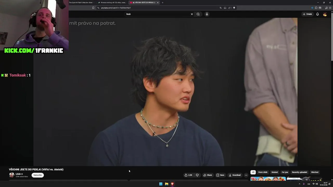The width and height of the screenshot is (333, 187).
Task: Subscribe to the Lišák channel
Action: tap(38, 175)
